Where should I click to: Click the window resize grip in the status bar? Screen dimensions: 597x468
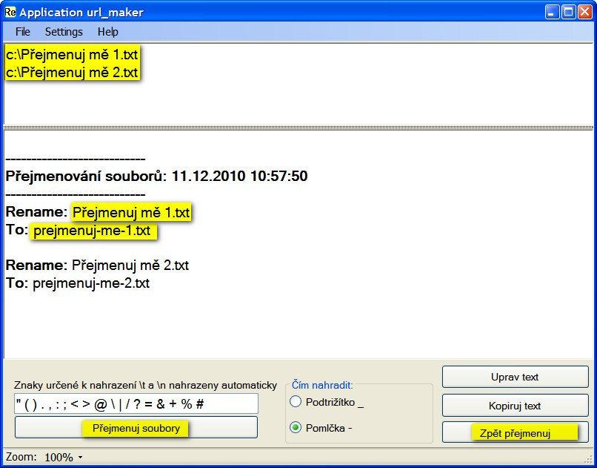[588, 458]
